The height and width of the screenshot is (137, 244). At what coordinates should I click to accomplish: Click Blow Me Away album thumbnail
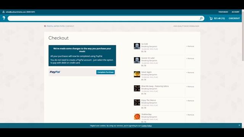pyautogui.click(x=137, y=88)
